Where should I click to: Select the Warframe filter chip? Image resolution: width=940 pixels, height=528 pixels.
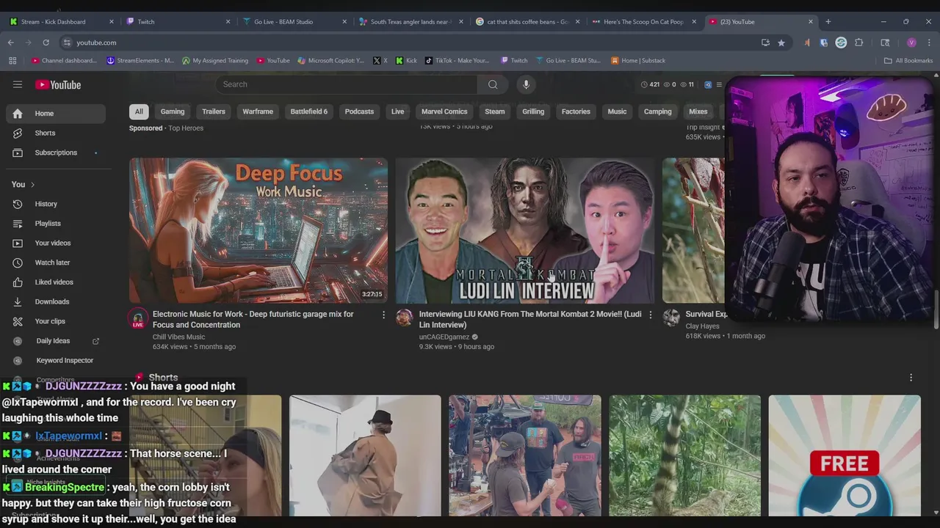click(258, 111)
